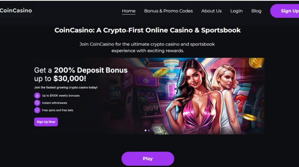Click the purple Play button
Image resolution: width=299 pixels, height=167 pixels.
pos(148,159)
